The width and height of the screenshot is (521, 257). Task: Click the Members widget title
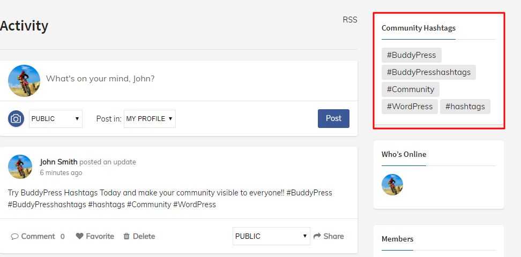click(397, 239)
